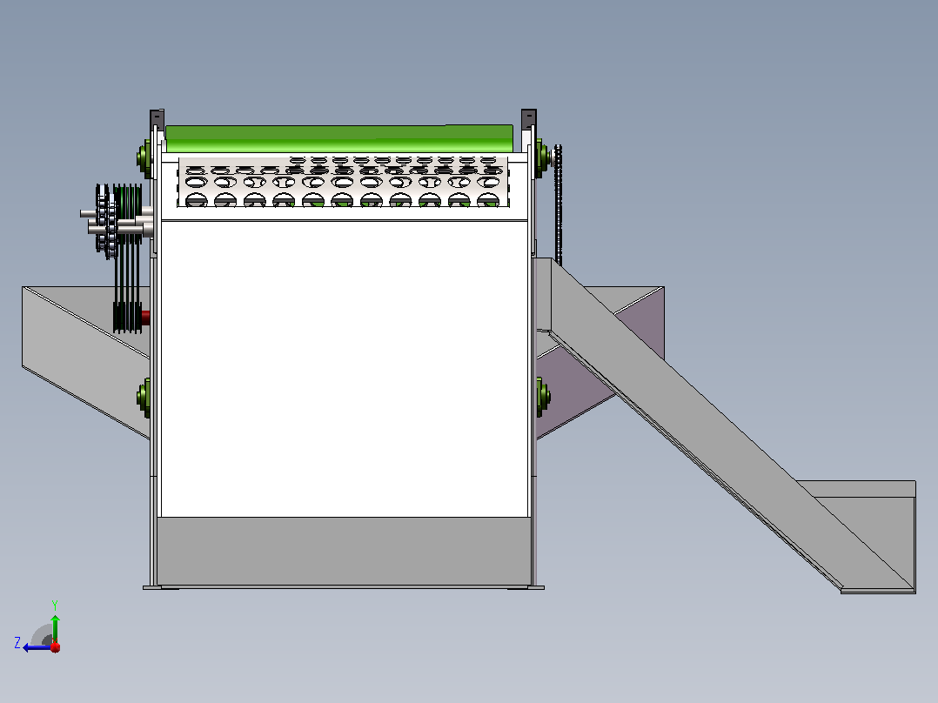Select the lower right green bearing
938x703 pixels.
pyautogui.click(x=543, y=397)
